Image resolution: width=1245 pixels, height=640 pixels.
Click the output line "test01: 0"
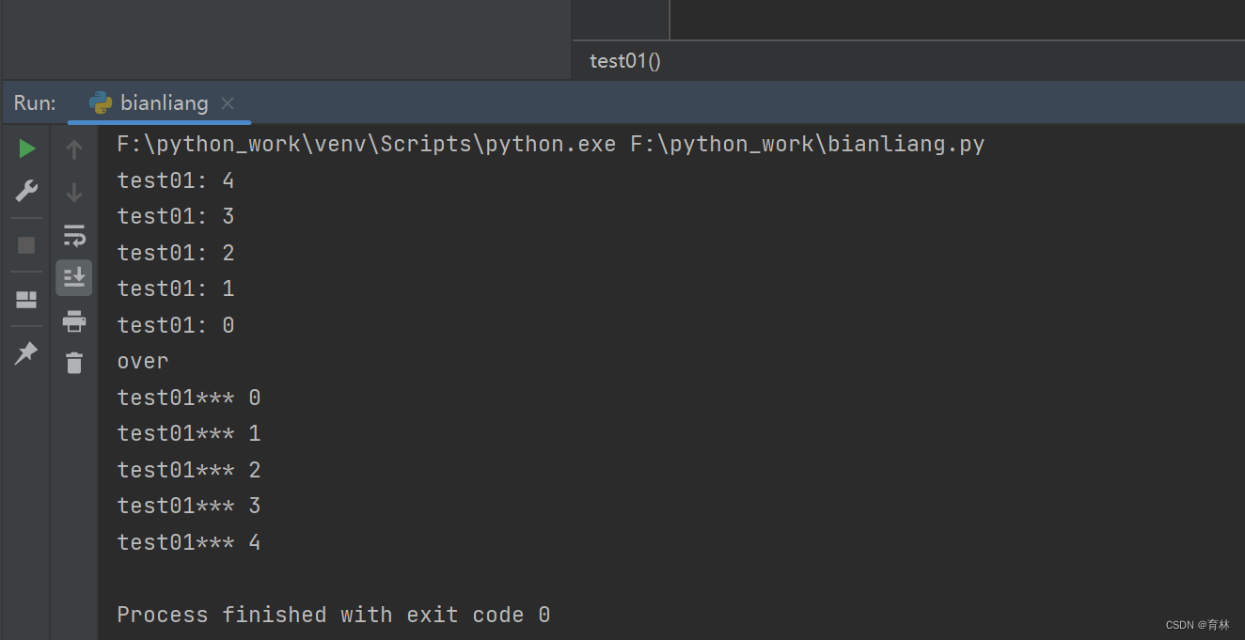point(176,325)
